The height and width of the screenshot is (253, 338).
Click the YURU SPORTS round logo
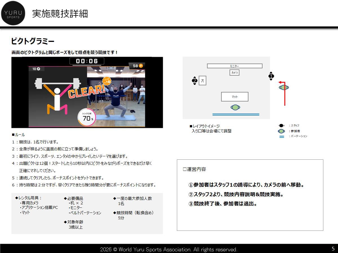tap(13, 13)
